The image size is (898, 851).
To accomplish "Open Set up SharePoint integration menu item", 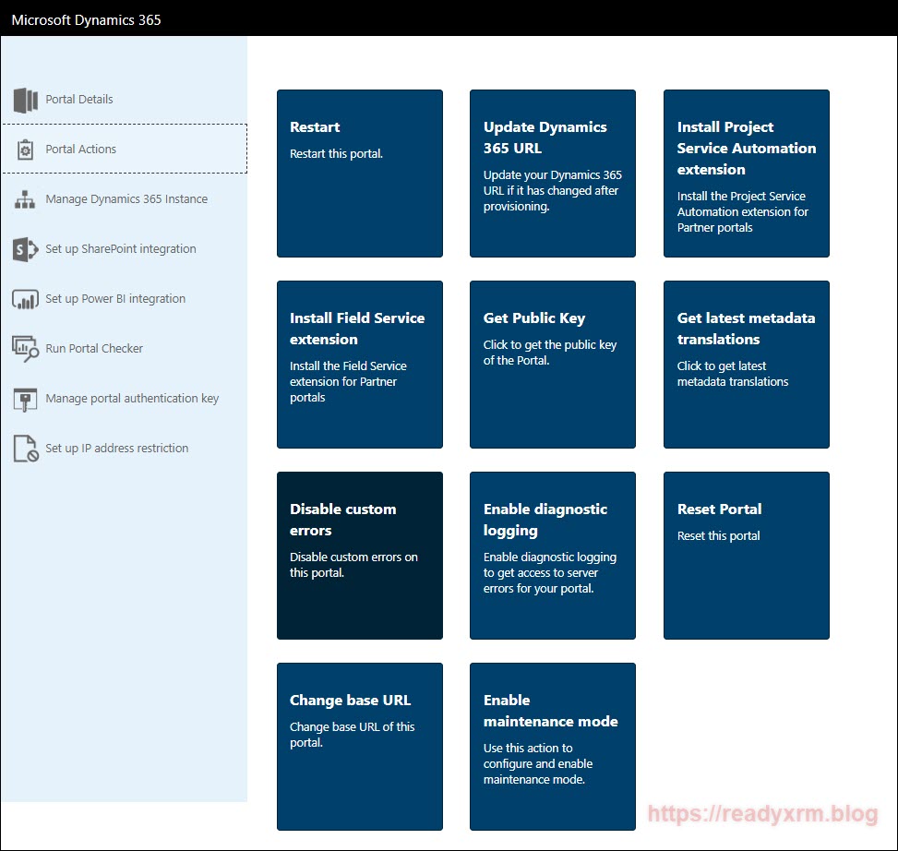I will [120, 249].
